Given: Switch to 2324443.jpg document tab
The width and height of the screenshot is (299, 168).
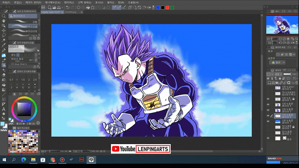Looking at the screenshot, I should (71, 12).
